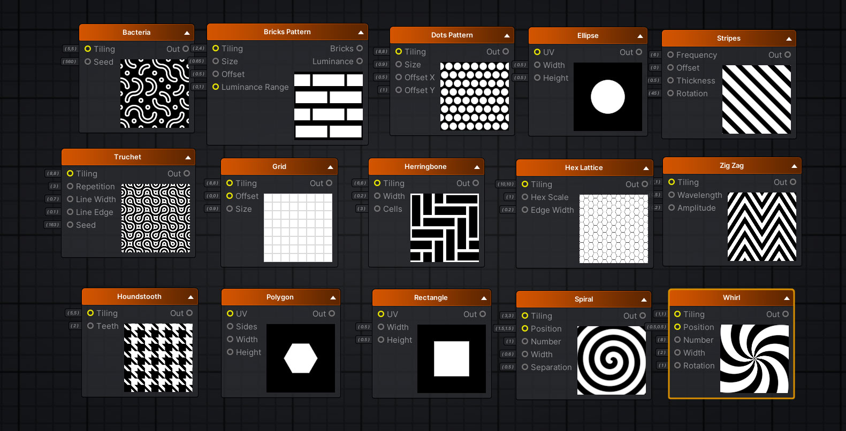Click the Zig Zag Wavelength port
This screenshot has height=431, width=846.
pos(672,195)
